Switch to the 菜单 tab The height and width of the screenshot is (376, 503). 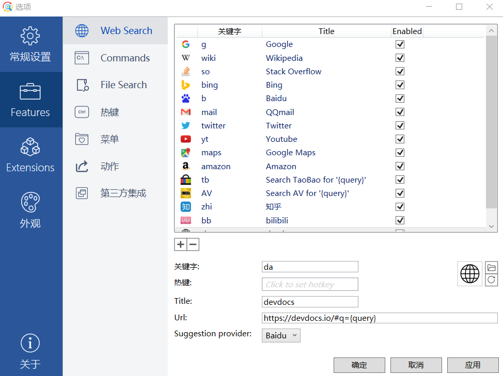click(116, 139)
